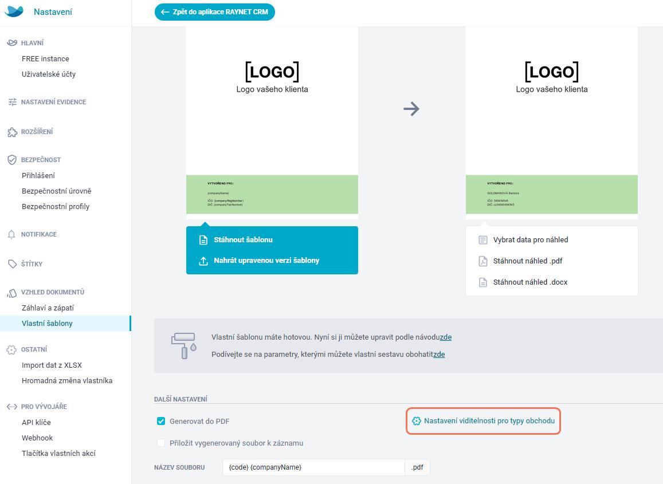Image resolution: width=663 pixels, height=484 pixels.
Task: Open Záhlaví a zápatí menu item
Action: point(48,308)
